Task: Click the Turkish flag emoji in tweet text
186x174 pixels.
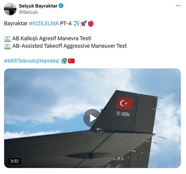Action: click(71, 61)
